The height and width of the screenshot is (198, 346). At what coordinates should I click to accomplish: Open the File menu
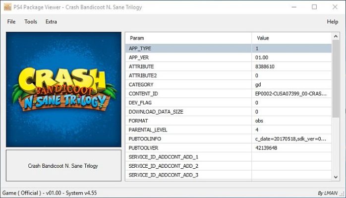(11, 22)
